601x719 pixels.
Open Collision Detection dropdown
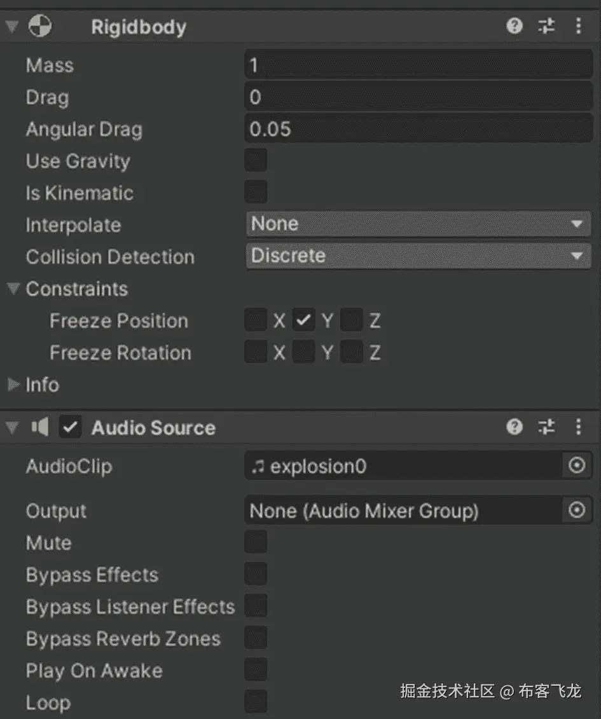418,256
